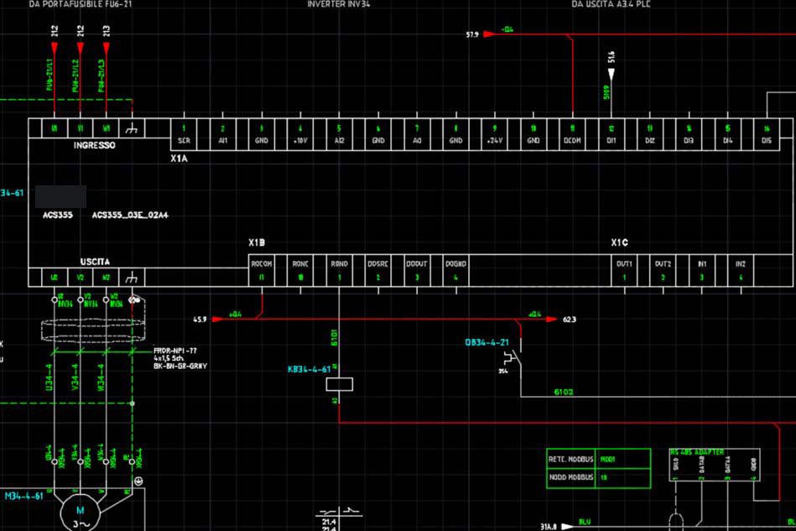796x531 pixels.
Task: Click the +24V terminal on X1A
Action: click(x=494, y=134)
